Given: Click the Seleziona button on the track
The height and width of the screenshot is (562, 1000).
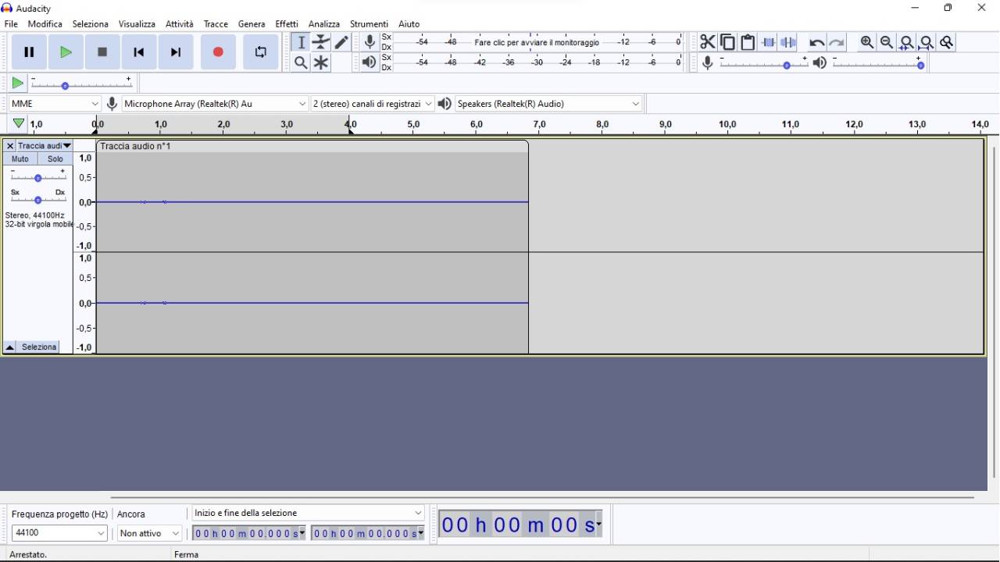Looking at the screenshot, I should coord(38,347).
